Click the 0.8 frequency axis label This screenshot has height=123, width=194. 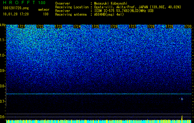coord(2,86)
